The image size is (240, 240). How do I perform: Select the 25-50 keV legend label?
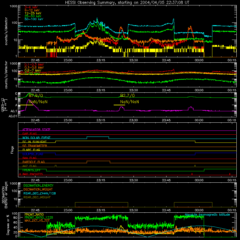33,16
